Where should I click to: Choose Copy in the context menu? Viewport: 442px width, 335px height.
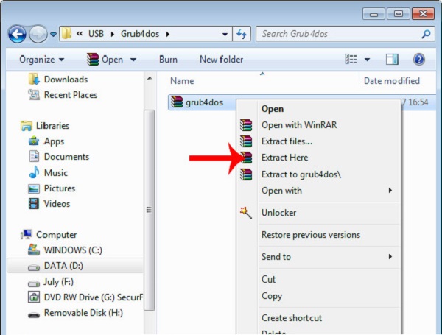pos(271,296)
